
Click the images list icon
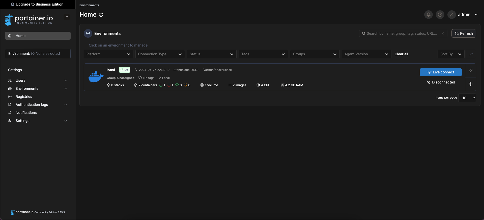[x=230, y=85]
